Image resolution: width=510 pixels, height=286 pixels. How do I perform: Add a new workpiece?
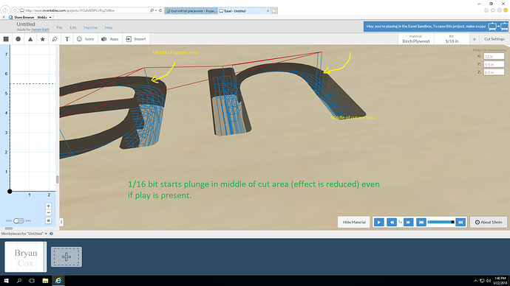[67, 257]
